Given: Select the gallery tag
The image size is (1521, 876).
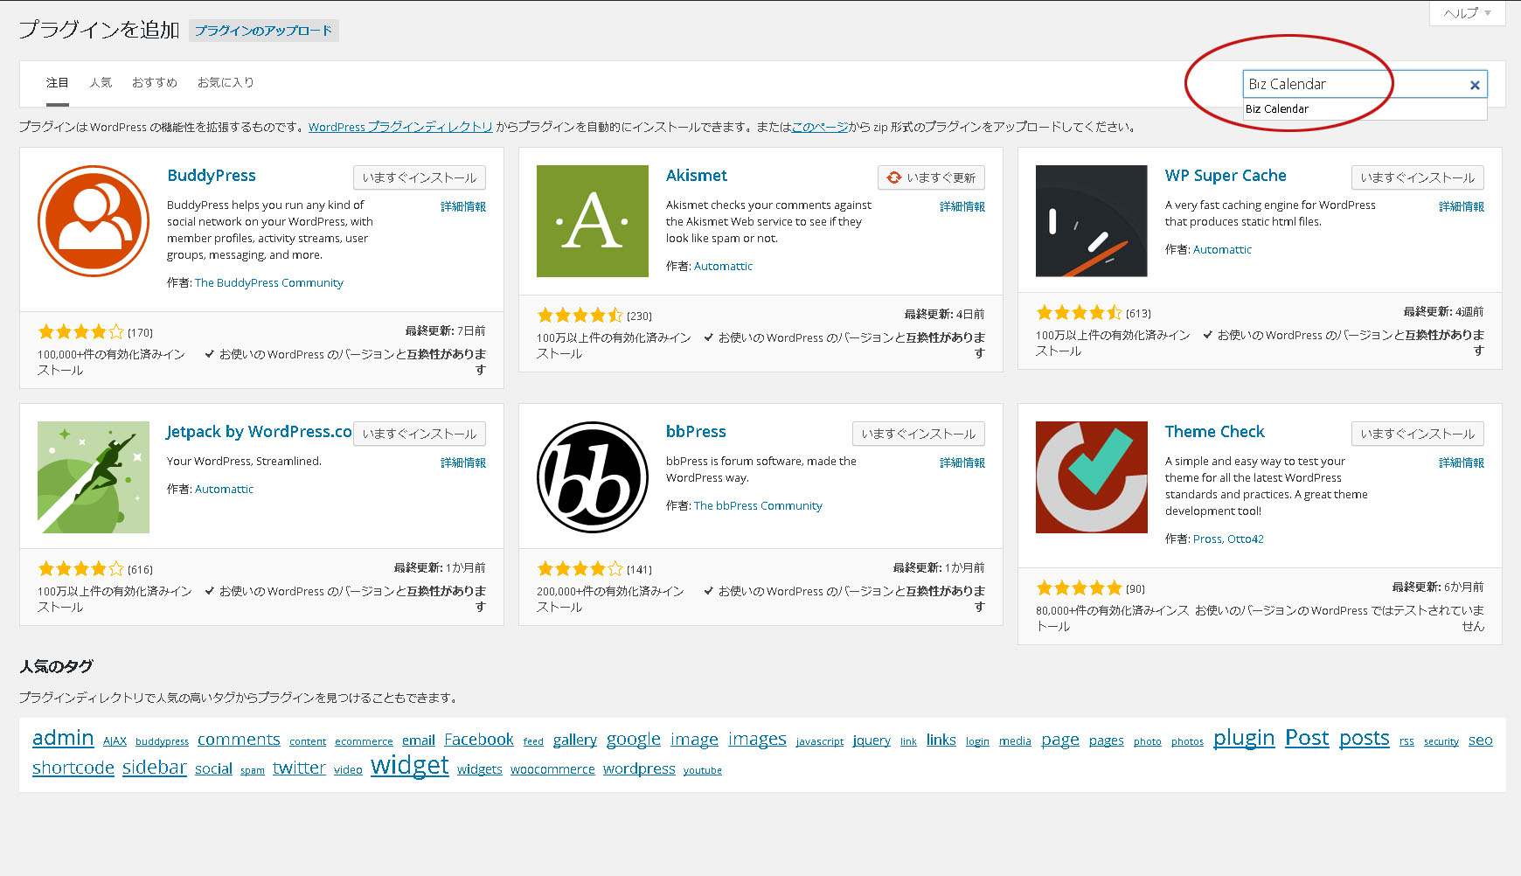Looking at the screenshot, I should coord(575,740).
